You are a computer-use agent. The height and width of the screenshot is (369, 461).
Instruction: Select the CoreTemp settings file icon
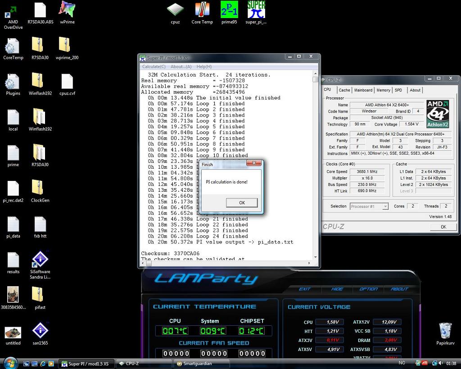point(13,49)
